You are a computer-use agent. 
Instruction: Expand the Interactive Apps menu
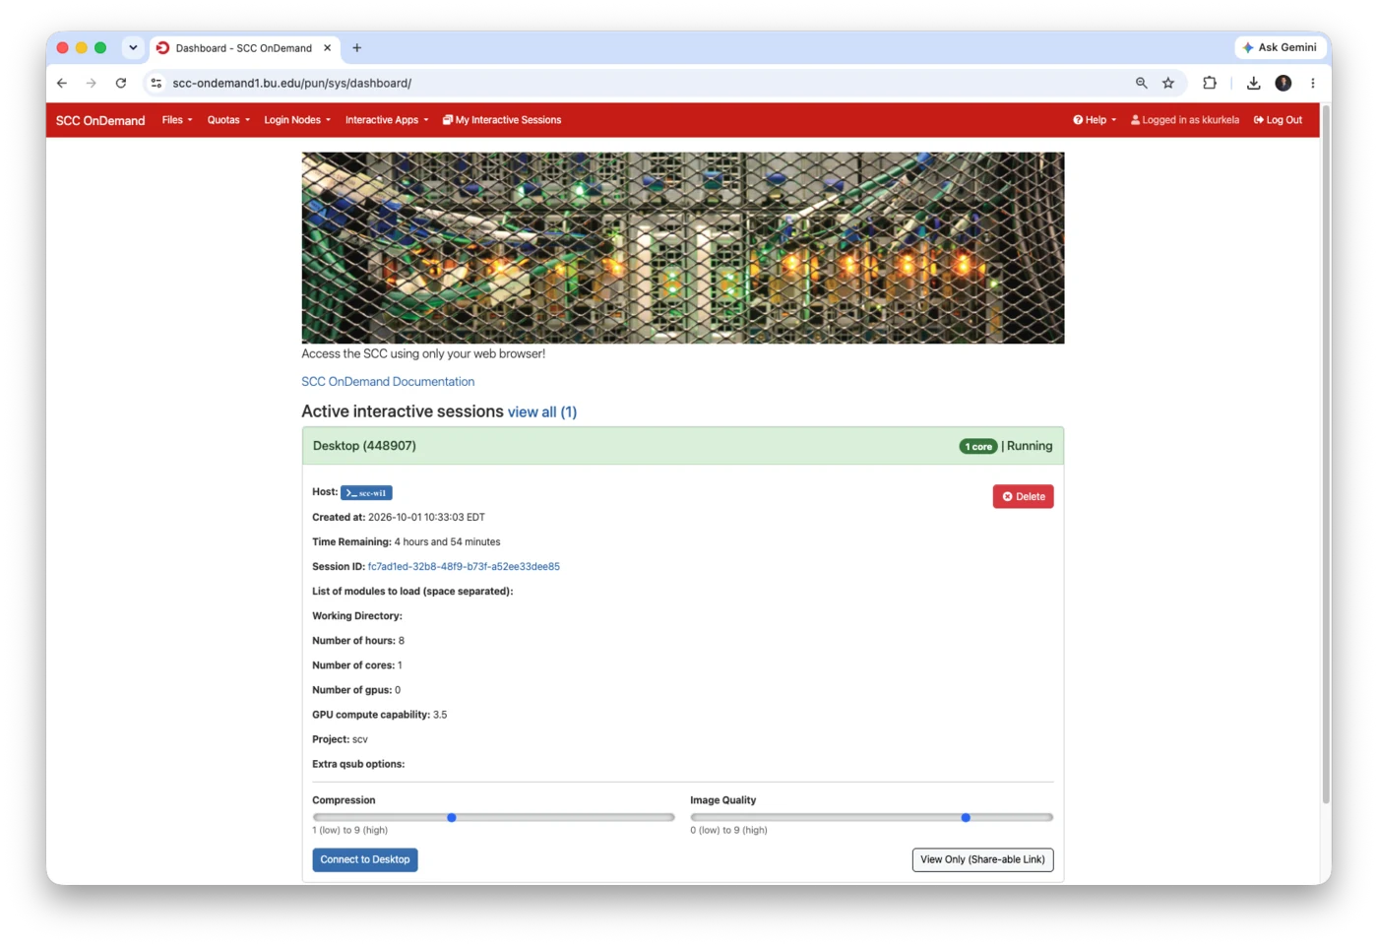(387, 120)
